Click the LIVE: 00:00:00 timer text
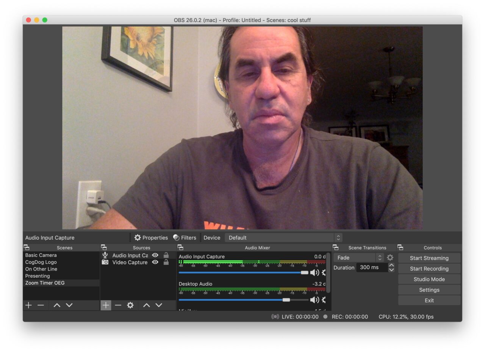Screen dimensions: 485x352 click(300, 317)
